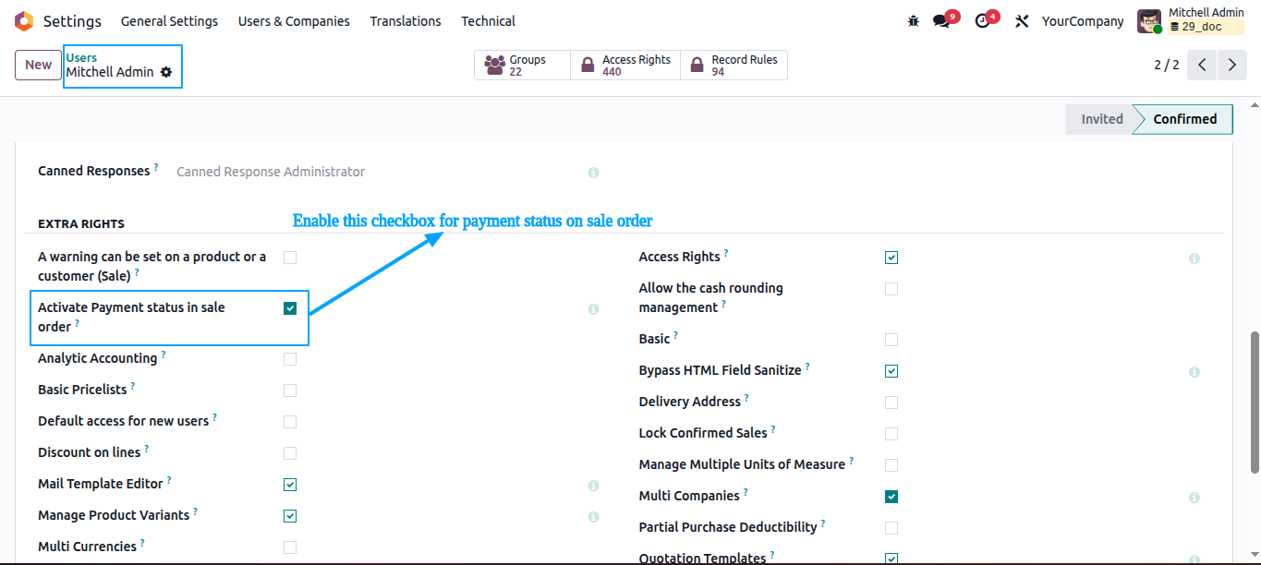Screen dimensions: 1261x565
Task: Click the Groups people icon
Action: 494,66
